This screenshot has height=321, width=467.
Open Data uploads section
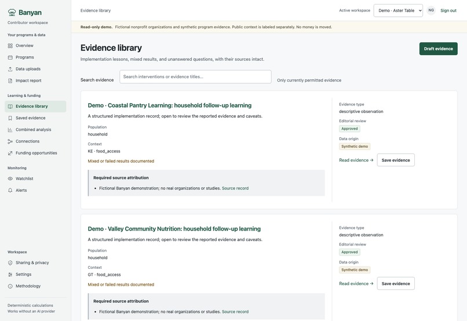coord(35,69)
